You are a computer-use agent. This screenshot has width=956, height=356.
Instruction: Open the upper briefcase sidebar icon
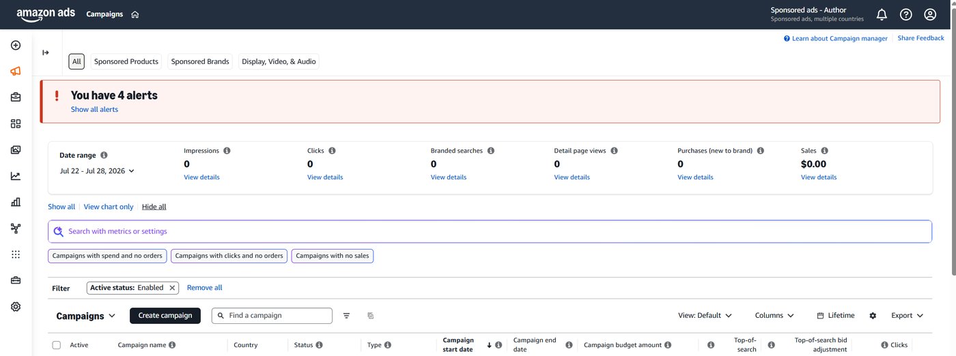tap(16, 98)
